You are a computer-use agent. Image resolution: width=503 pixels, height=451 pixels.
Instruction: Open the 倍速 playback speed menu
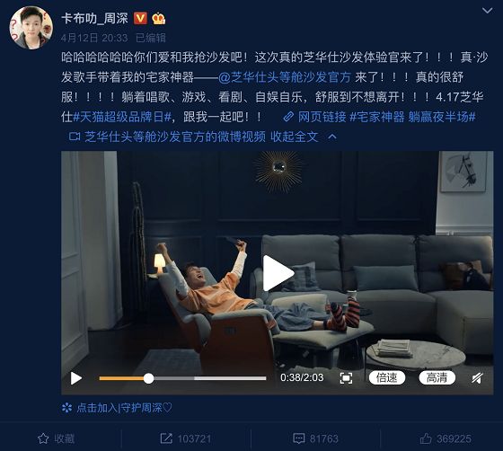click(x=387, y=378)
